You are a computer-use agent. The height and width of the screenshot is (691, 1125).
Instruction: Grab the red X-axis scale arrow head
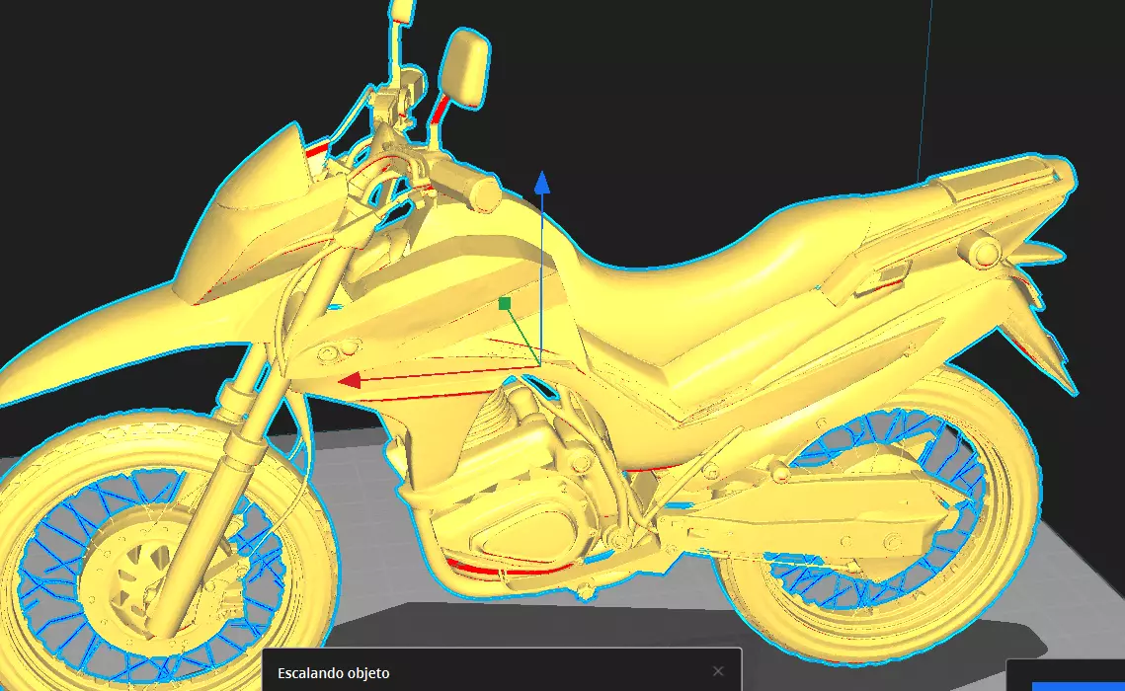point(350,380)
